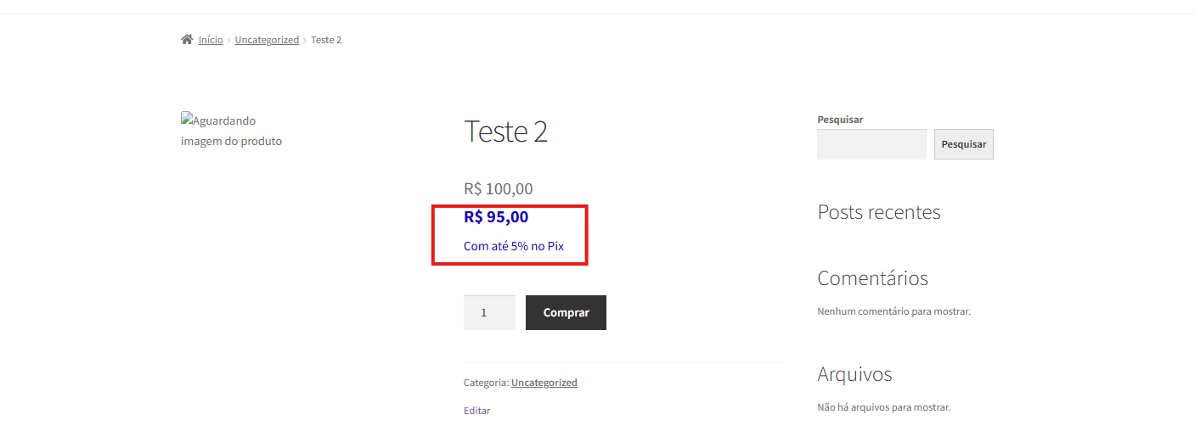Focus the sidebar search input field
Screen dimensions: 1195x448
[x=871, y=144]
